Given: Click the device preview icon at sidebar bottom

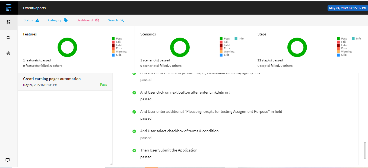Looking at the screenshot, I should [x=7, y=160].
